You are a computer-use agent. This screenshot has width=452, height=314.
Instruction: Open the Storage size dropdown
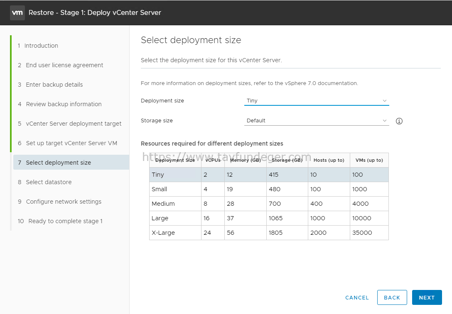point(317,121)
